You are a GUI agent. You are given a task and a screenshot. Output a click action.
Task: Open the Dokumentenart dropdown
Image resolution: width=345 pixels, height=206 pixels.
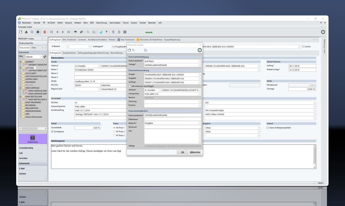click(200, 61)
